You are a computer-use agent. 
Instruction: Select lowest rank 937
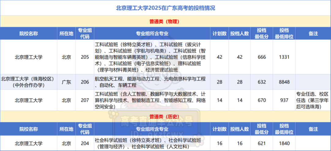point(284,100)
